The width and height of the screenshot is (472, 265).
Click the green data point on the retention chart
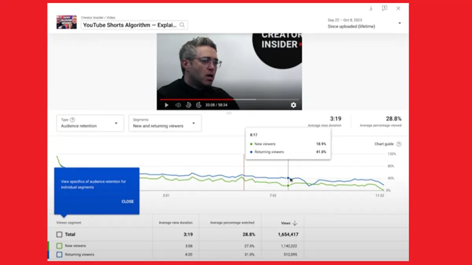tap(288, 185)
